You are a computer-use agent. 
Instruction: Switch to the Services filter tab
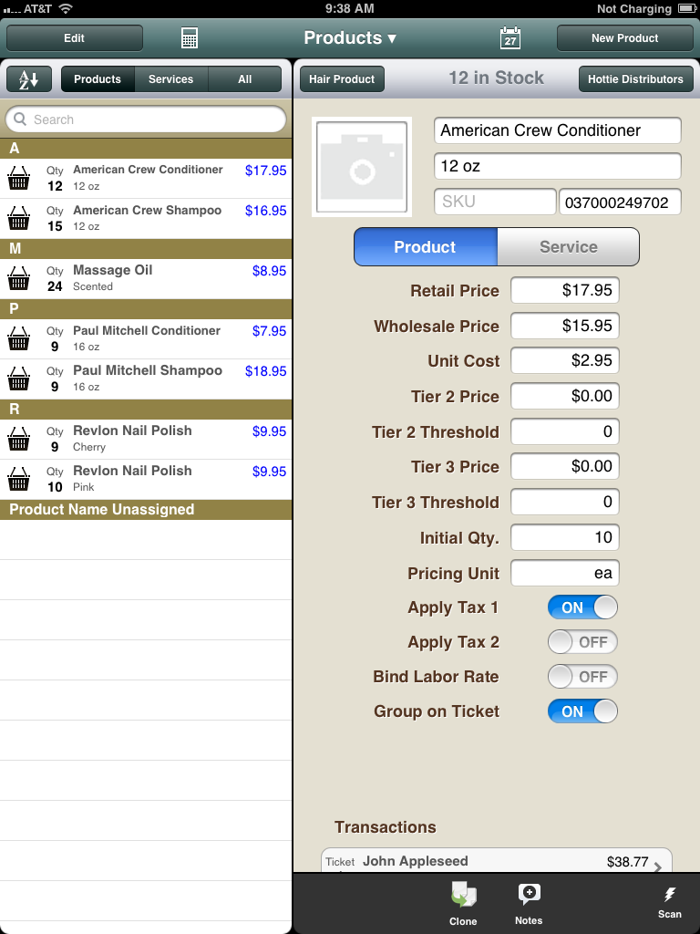[x=170, y=79]
